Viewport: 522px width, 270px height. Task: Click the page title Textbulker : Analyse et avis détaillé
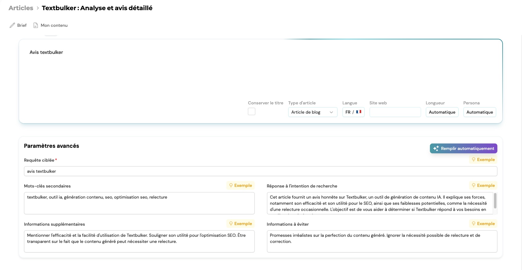pos(97,8)
